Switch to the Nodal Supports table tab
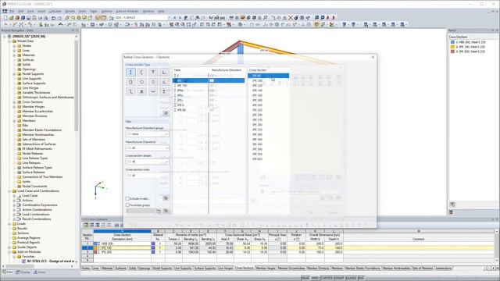The height and width of the screenshot is (281, 500). pos(162,269)
